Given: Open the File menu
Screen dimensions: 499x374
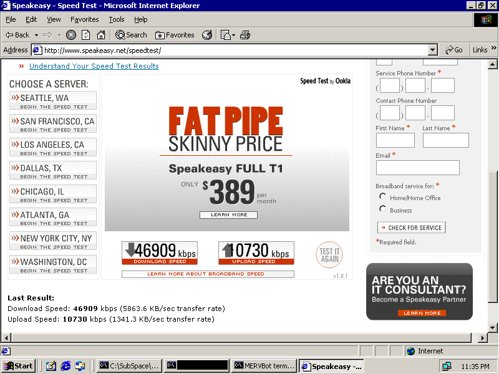Looking at the screenshot, I should tap(11, 20).
